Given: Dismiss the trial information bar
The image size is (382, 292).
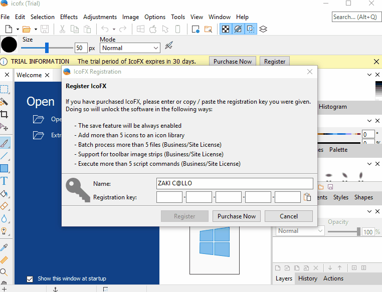Looking at the screenshot, I should click(376, 62).
